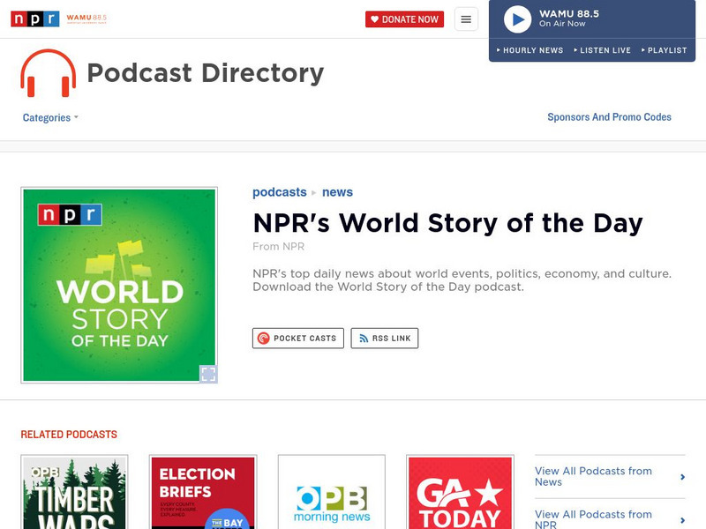This screenshot has height=529, width=706.
Task: Open the OPB morning news thumbnail
Action: 332,492
